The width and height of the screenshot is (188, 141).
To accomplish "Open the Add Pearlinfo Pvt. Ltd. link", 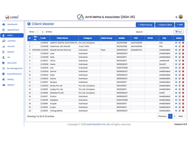I will (x=99, y=124).
